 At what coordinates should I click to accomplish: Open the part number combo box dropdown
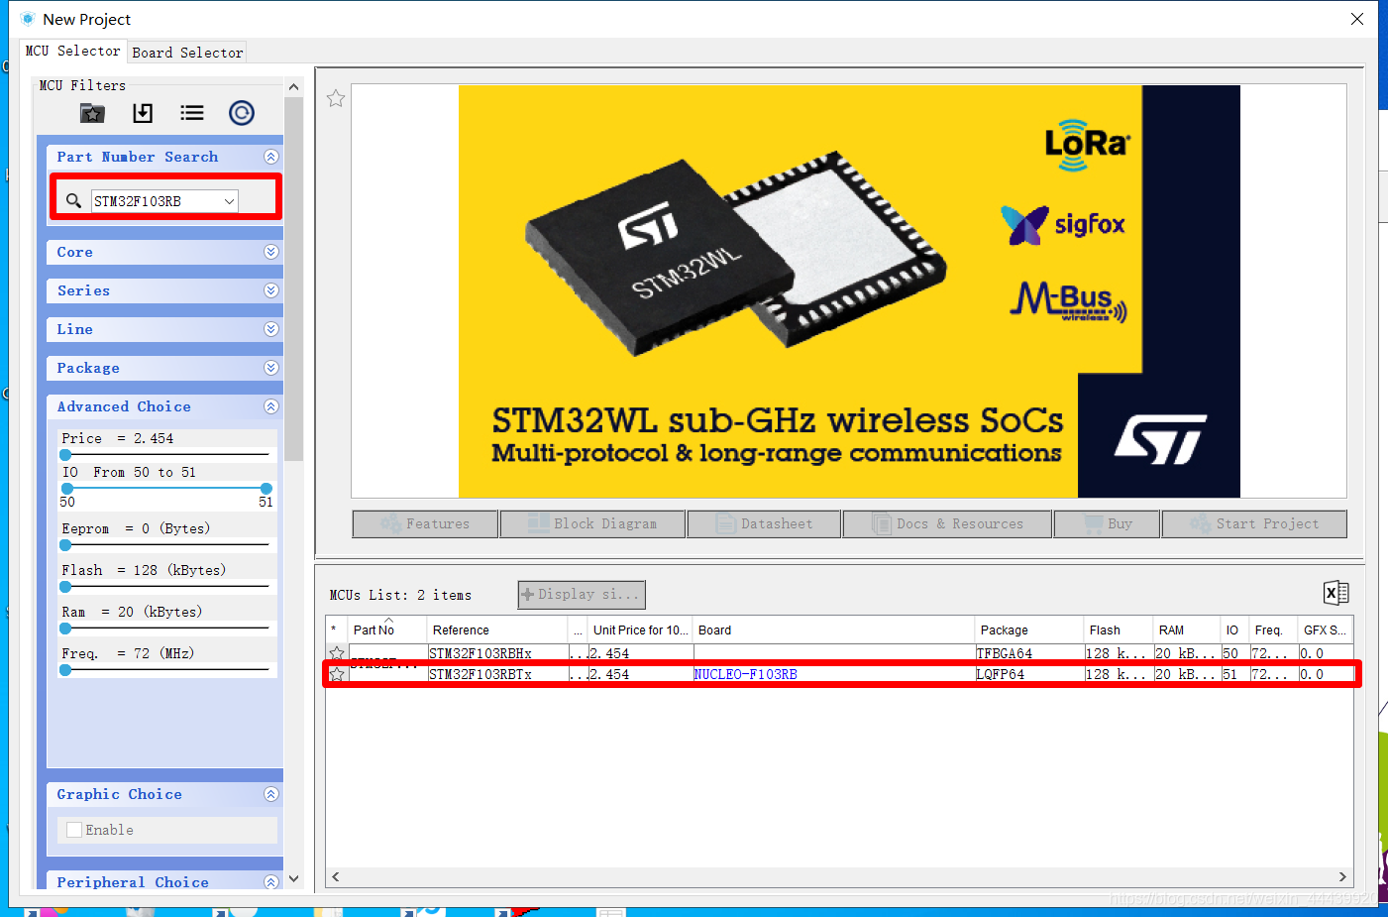point(230,201)
